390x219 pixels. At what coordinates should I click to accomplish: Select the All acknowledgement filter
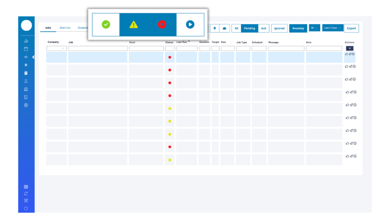(x=236, y=28)
